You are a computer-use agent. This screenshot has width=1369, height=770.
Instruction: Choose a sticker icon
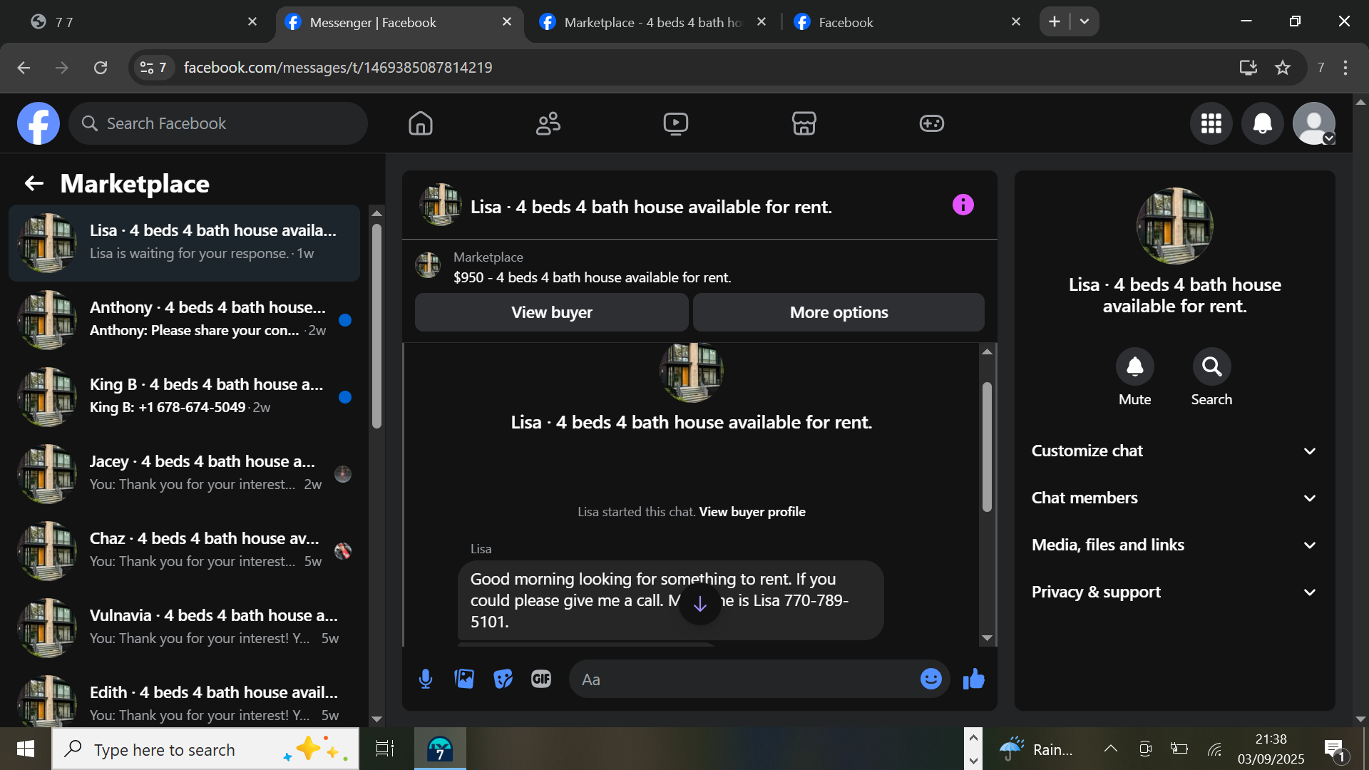pyautogui.click(x=503, y=679)
